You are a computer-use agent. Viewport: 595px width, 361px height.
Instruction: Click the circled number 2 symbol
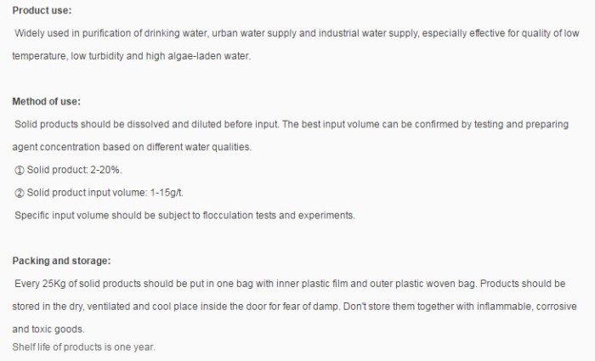[x=20, y=193]
